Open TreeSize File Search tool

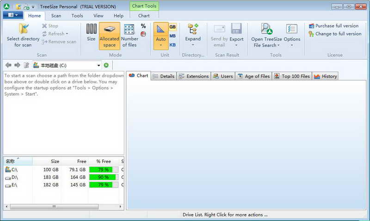click(266, 36)
